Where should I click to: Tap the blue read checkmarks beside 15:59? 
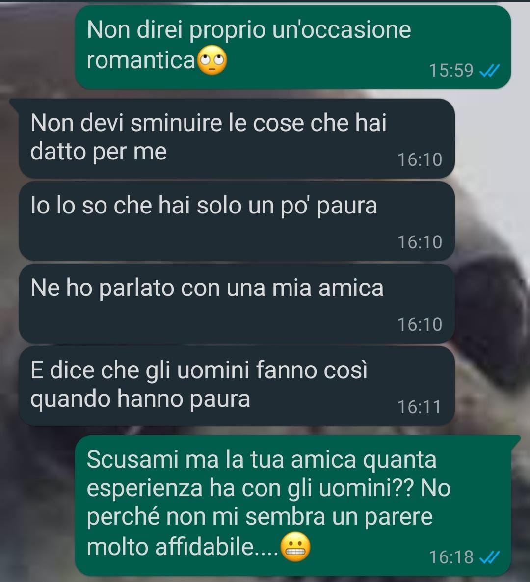(x=490, y=70)
